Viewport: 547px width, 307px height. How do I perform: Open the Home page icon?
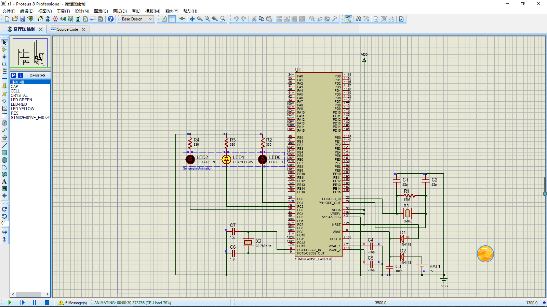pyautogui.click(x=40, y=19)
